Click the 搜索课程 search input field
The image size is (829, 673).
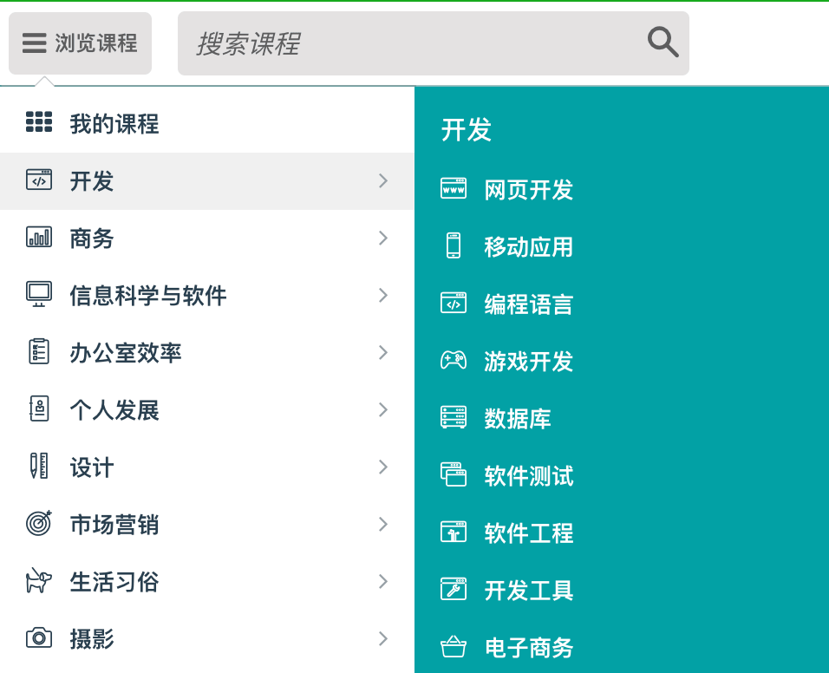click(408, 43)
